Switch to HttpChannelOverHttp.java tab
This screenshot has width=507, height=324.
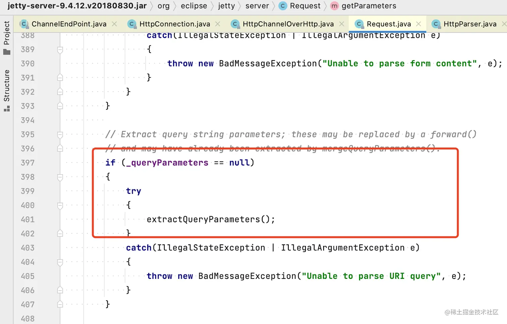(x=288, y=24)
